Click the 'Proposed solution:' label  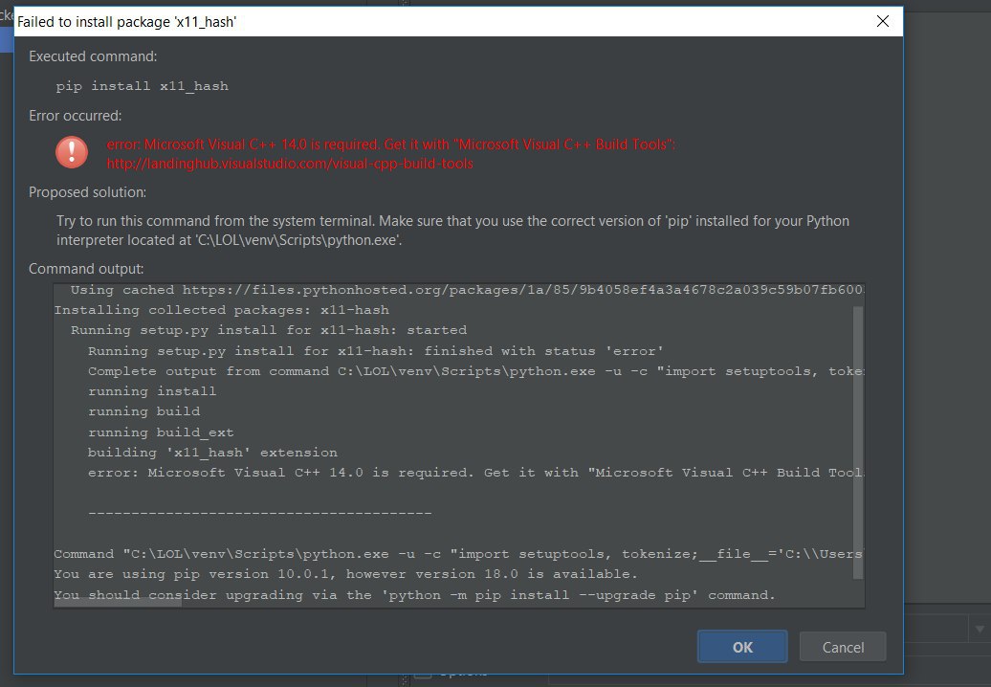(x=87, y=192)
